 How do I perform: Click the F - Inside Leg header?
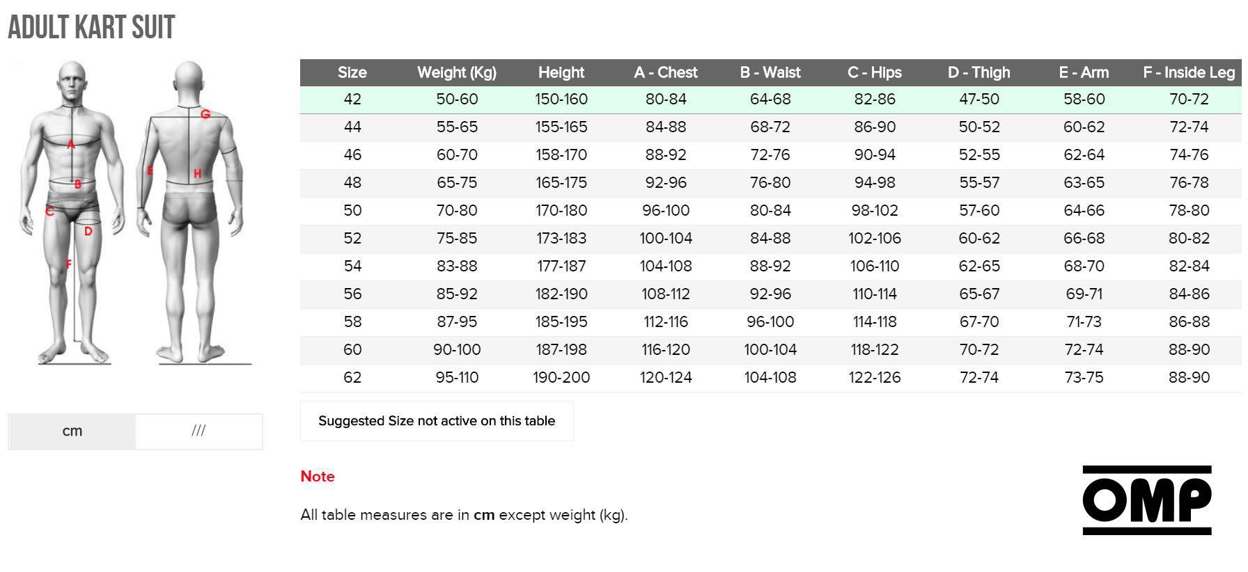[1189, 72]
